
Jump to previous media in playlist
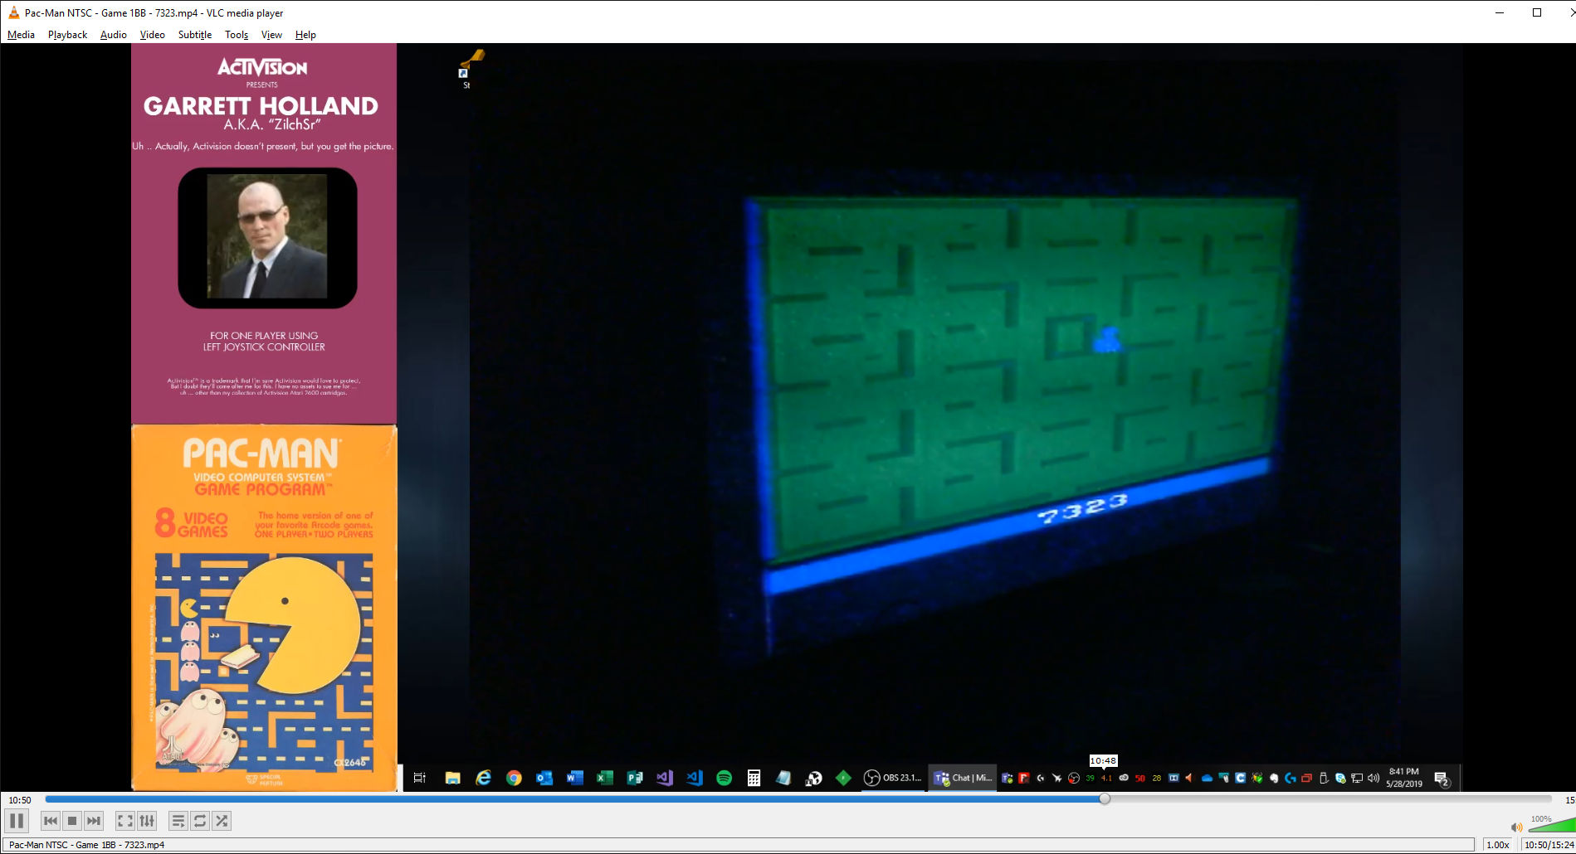(x=51, y=821)
